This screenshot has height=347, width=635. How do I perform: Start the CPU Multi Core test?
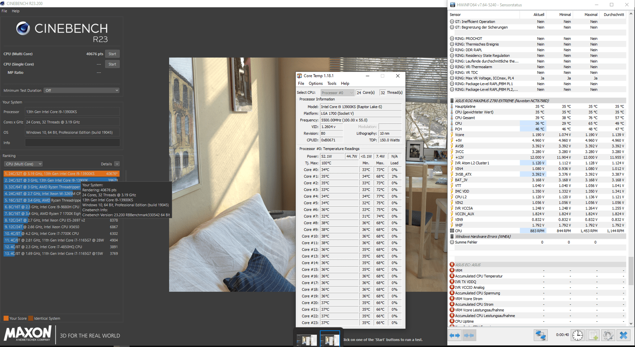(112, 54)
